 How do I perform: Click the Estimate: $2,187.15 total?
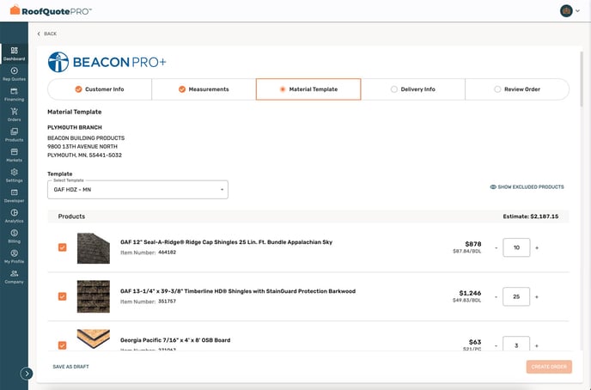point(531,216)
